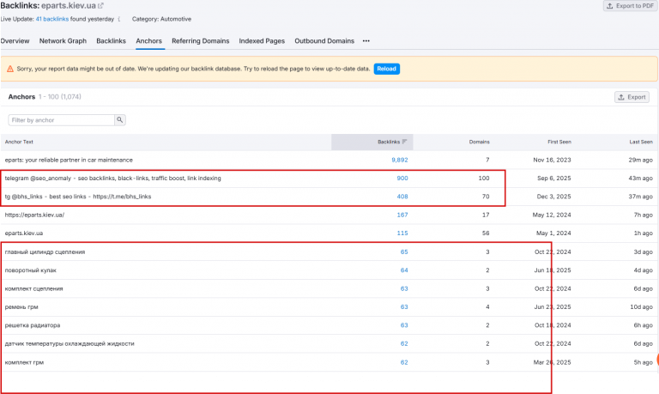The height and width of the screenshot is (394, 659).
Task: Open 9,892 backlinks count link
Action: (400, 160)
